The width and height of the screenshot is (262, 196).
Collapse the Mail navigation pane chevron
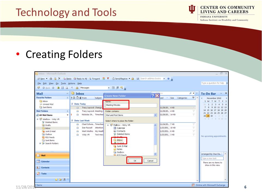[67, 93]
